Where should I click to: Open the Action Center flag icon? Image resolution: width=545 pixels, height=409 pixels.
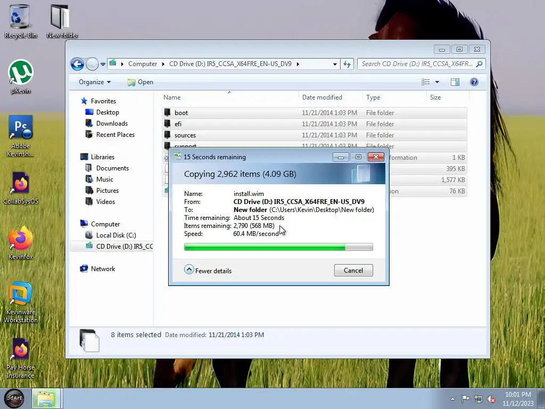(465, 399)
